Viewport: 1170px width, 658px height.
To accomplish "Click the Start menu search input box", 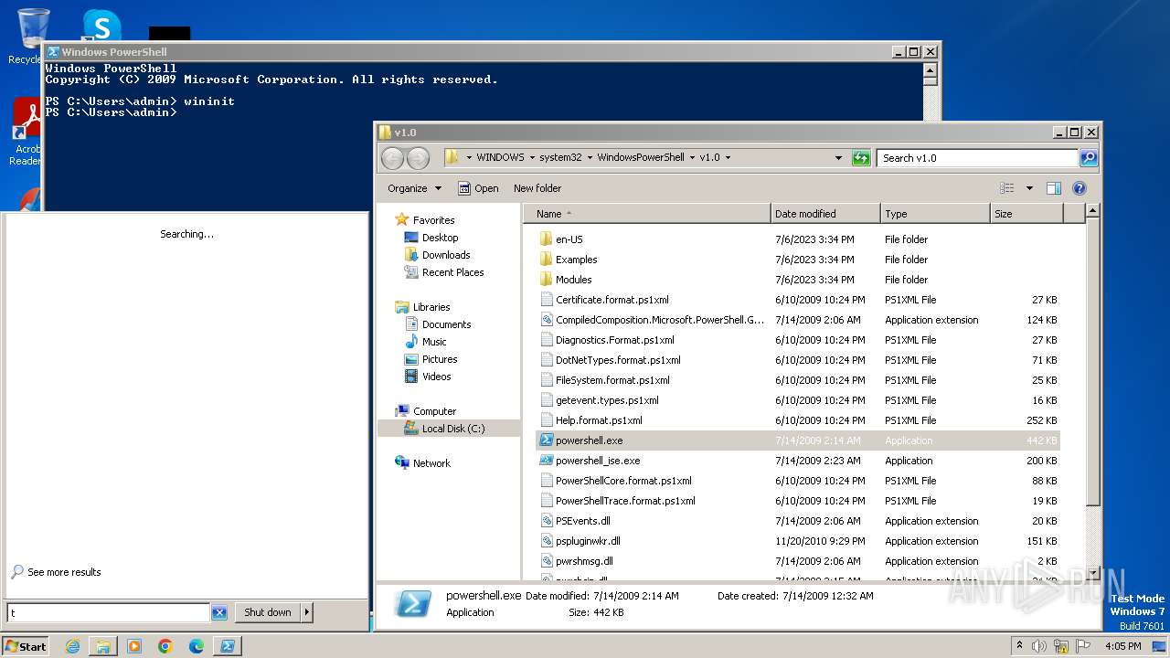I will (109, 613).
